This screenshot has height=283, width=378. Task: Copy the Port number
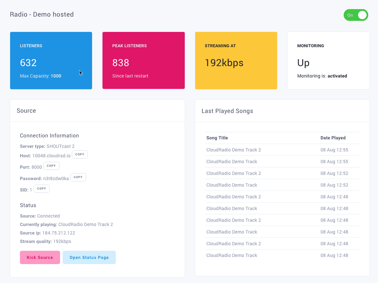[x=51, y=166]
